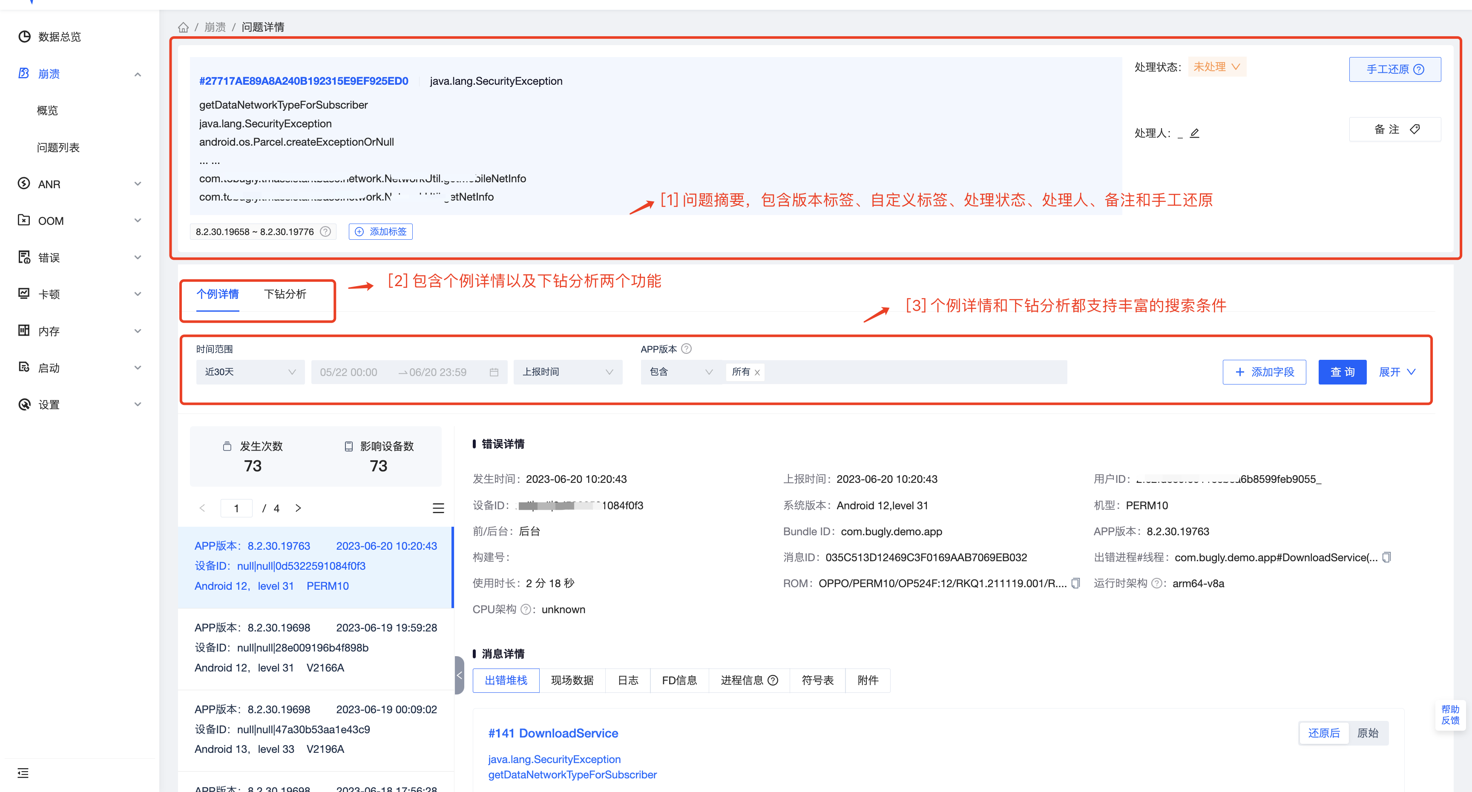Select the 进程信息 tab

(749, 680)
